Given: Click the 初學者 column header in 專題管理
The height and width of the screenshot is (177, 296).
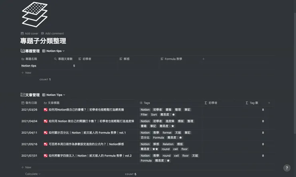Looking at the screenshot, I should click(x=85, y=59).
